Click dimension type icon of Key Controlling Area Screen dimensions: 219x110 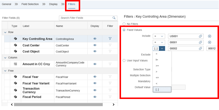(x=15, y=39)
